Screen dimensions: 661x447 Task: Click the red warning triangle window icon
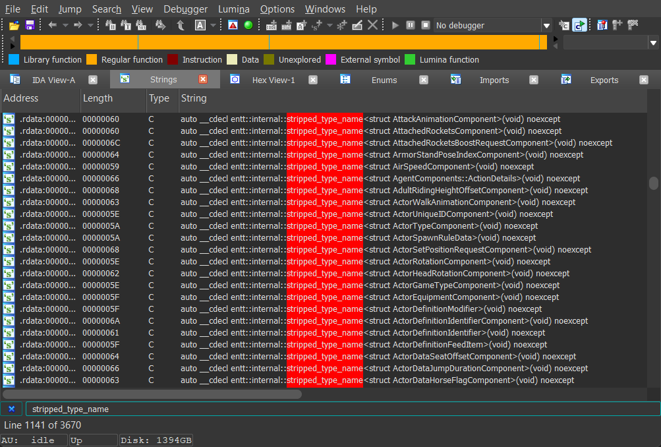[233, 25]
